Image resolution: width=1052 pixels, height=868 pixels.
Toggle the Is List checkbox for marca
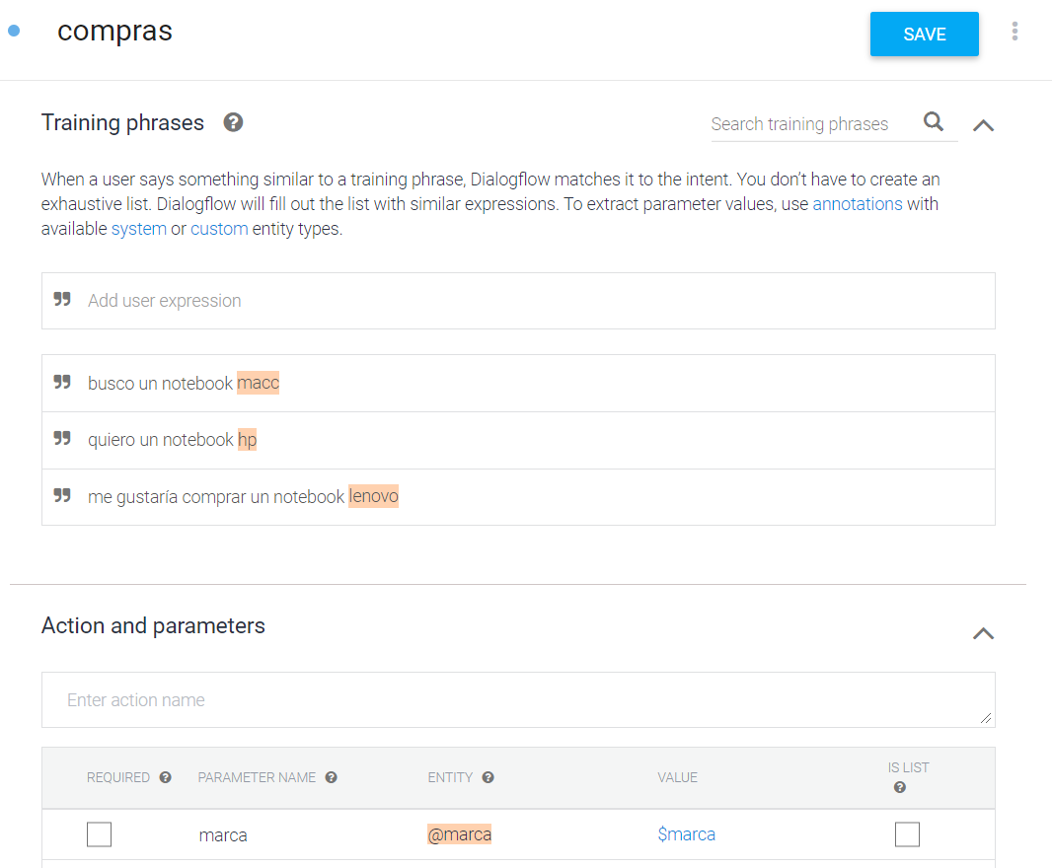[907, 834]
